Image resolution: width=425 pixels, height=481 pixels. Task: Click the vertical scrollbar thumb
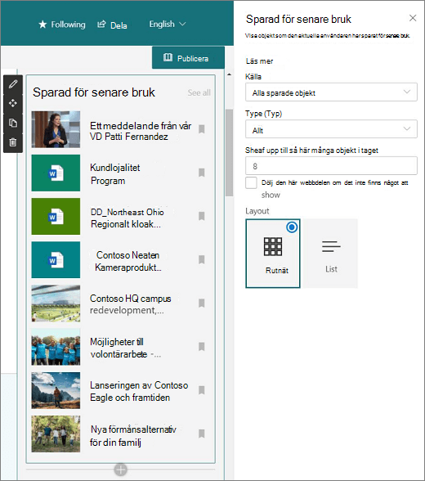coord(229,153)
